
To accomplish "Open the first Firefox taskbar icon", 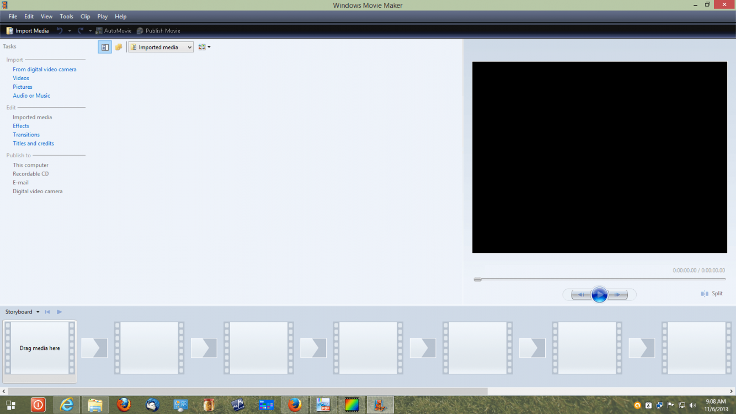I will point(124,405).
